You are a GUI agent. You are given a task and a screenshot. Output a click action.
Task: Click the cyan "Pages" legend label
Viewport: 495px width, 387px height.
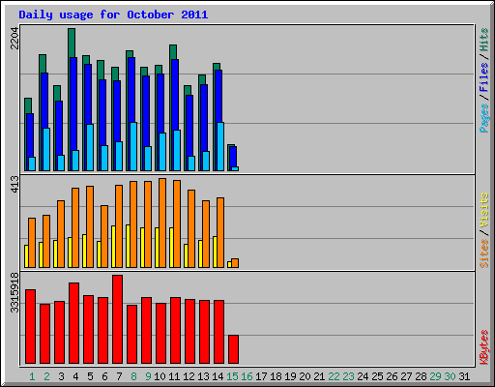click(483, 118)
